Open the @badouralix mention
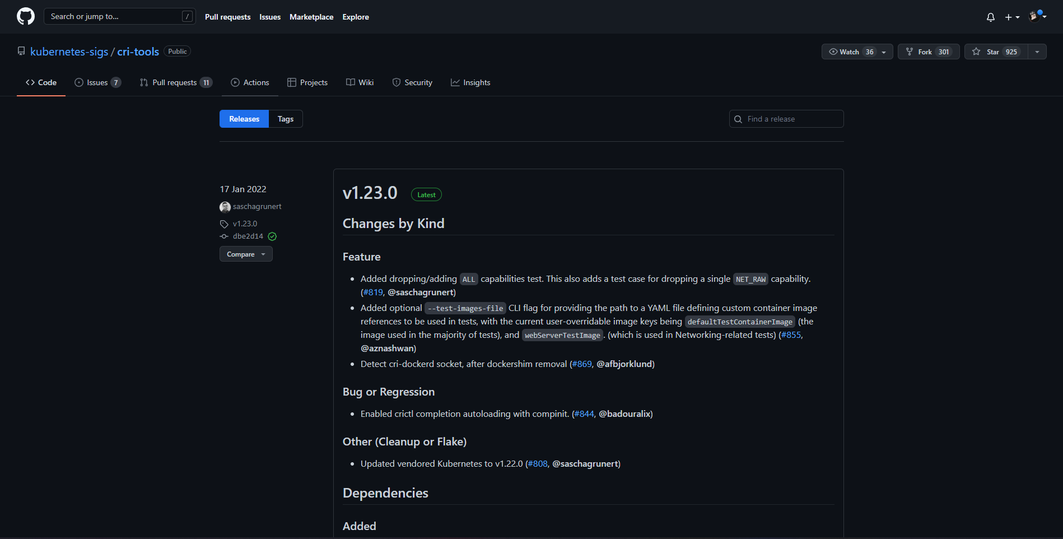 (624, 414)
